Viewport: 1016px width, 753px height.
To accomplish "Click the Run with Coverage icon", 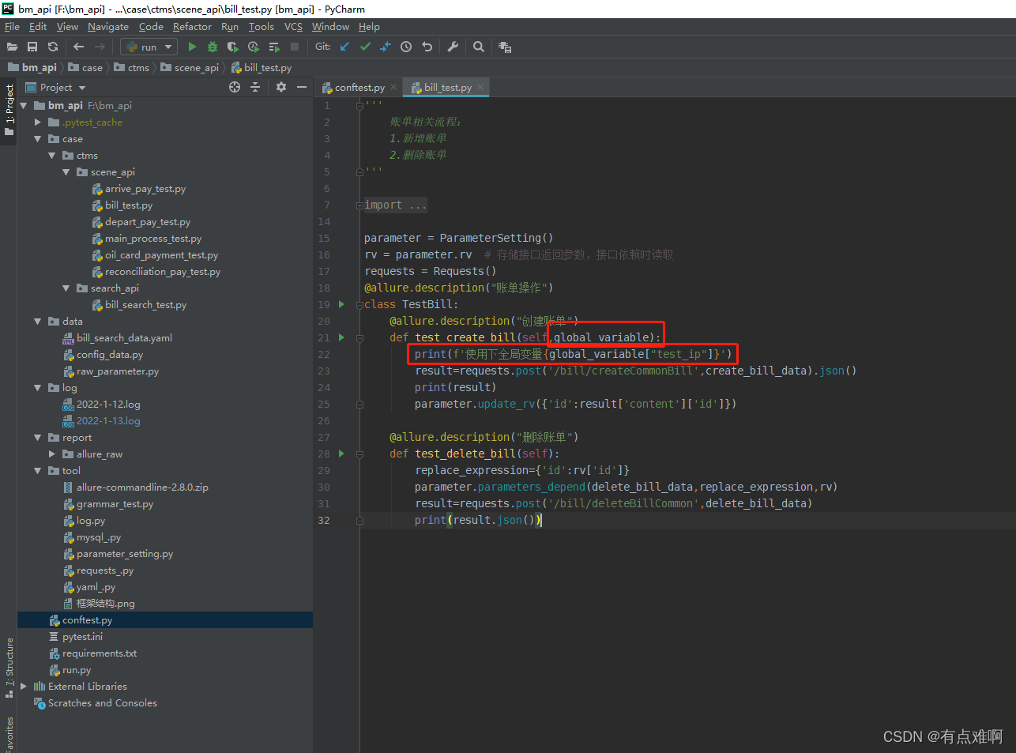I will [x=233, y=47].
